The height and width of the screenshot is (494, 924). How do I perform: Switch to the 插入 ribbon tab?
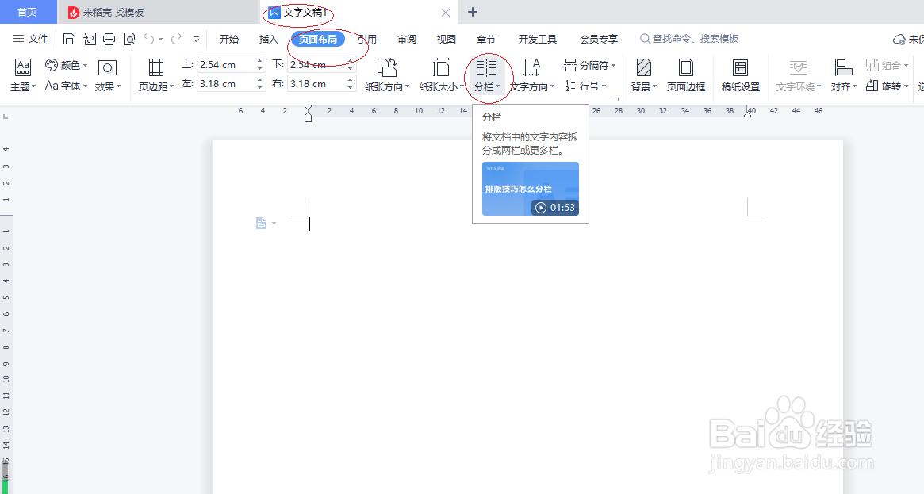pos(267,38)
